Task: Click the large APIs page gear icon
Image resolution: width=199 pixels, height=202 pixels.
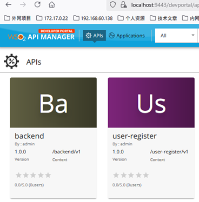Action: 11,61
